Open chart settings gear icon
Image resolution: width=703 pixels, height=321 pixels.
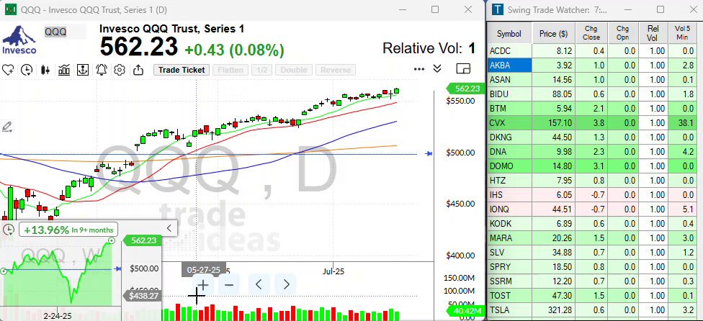120,70
